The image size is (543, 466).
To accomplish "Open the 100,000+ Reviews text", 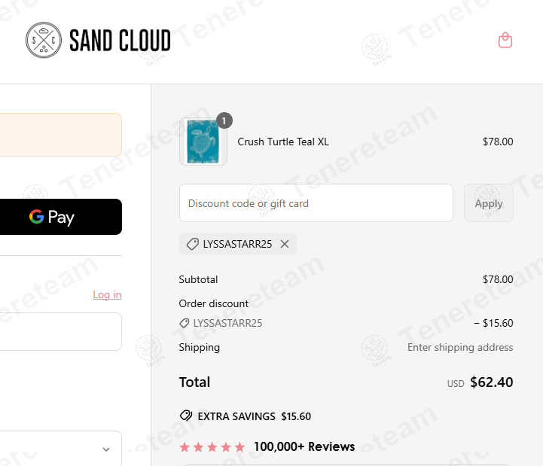I will (x=304, y=447).
